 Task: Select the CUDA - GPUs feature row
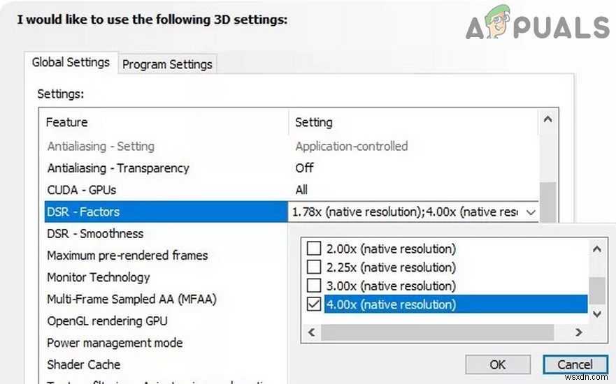pos(82,190)
